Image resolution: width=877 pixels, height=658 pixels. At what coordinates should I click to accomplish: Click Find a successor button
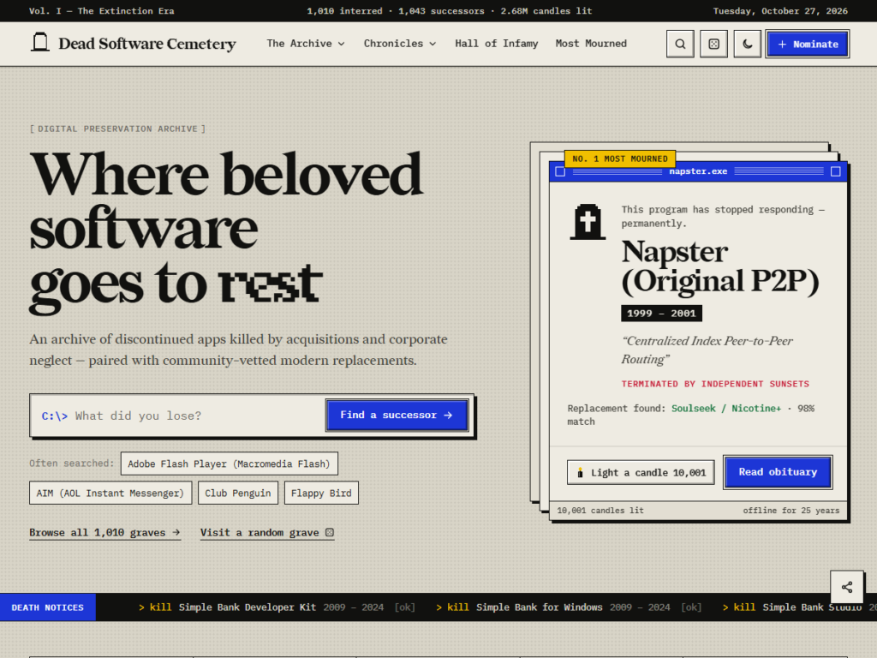pyautogui.click(x=397, y=416)
